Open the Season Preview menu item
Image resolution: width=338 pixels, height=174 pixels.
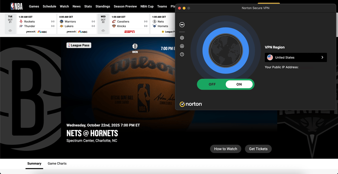[125, 6]
